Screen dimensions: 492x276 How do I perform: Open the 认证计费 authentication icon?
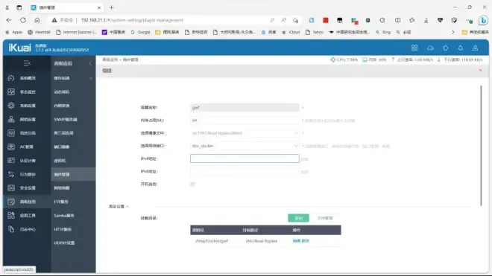click(11, 161)
